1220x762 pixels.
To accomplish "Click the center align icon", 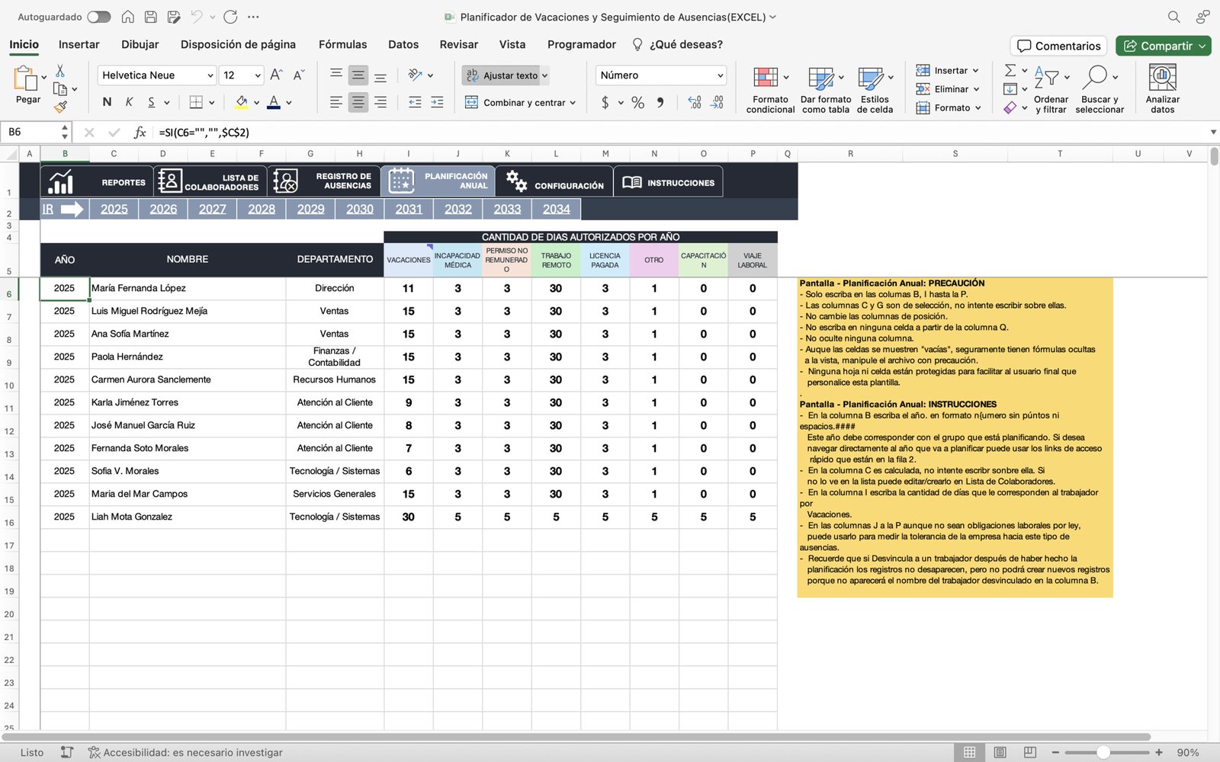I will (358, 102).
